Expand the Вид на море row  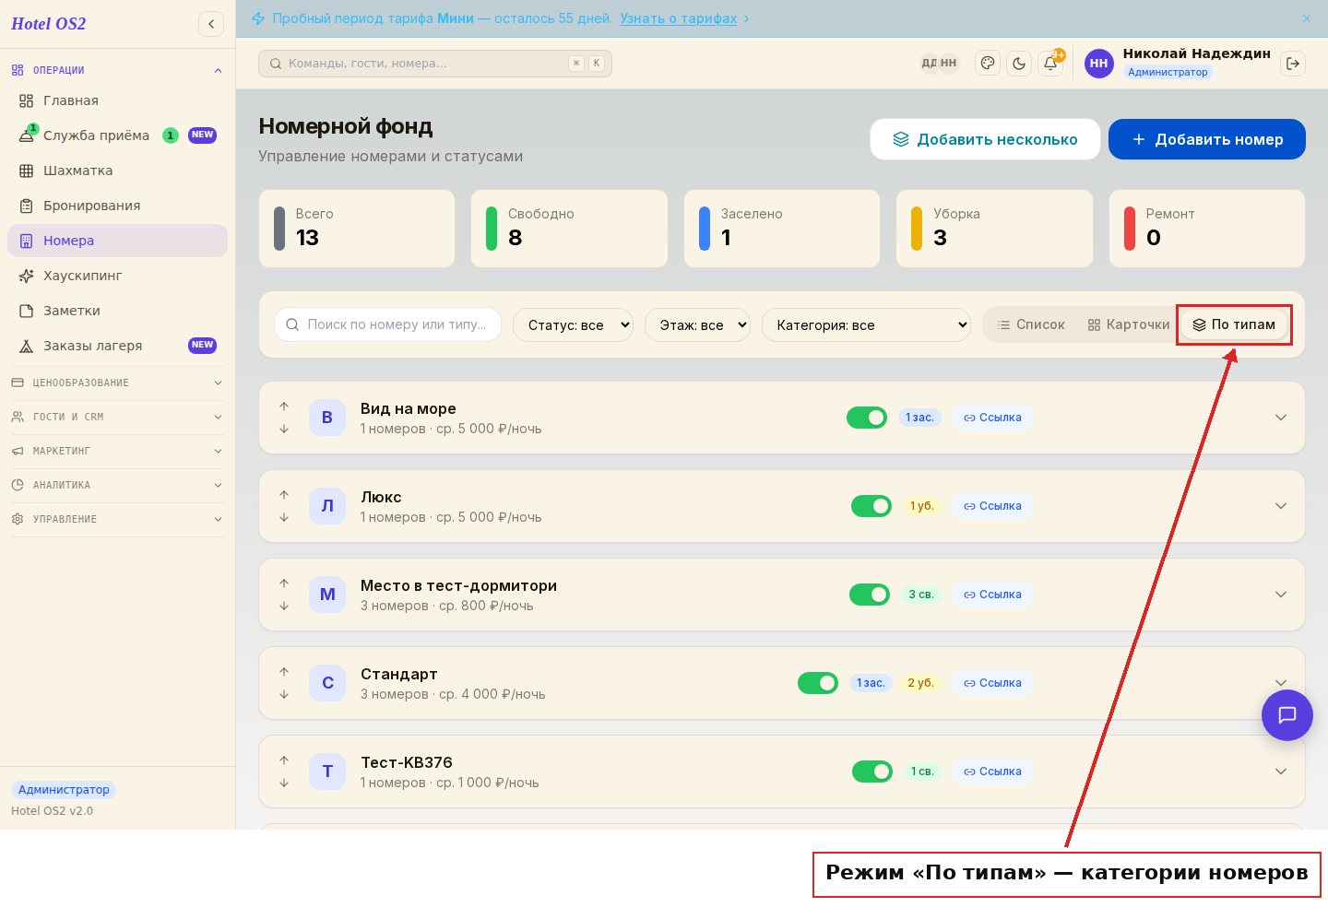[x=1281, y=418]
